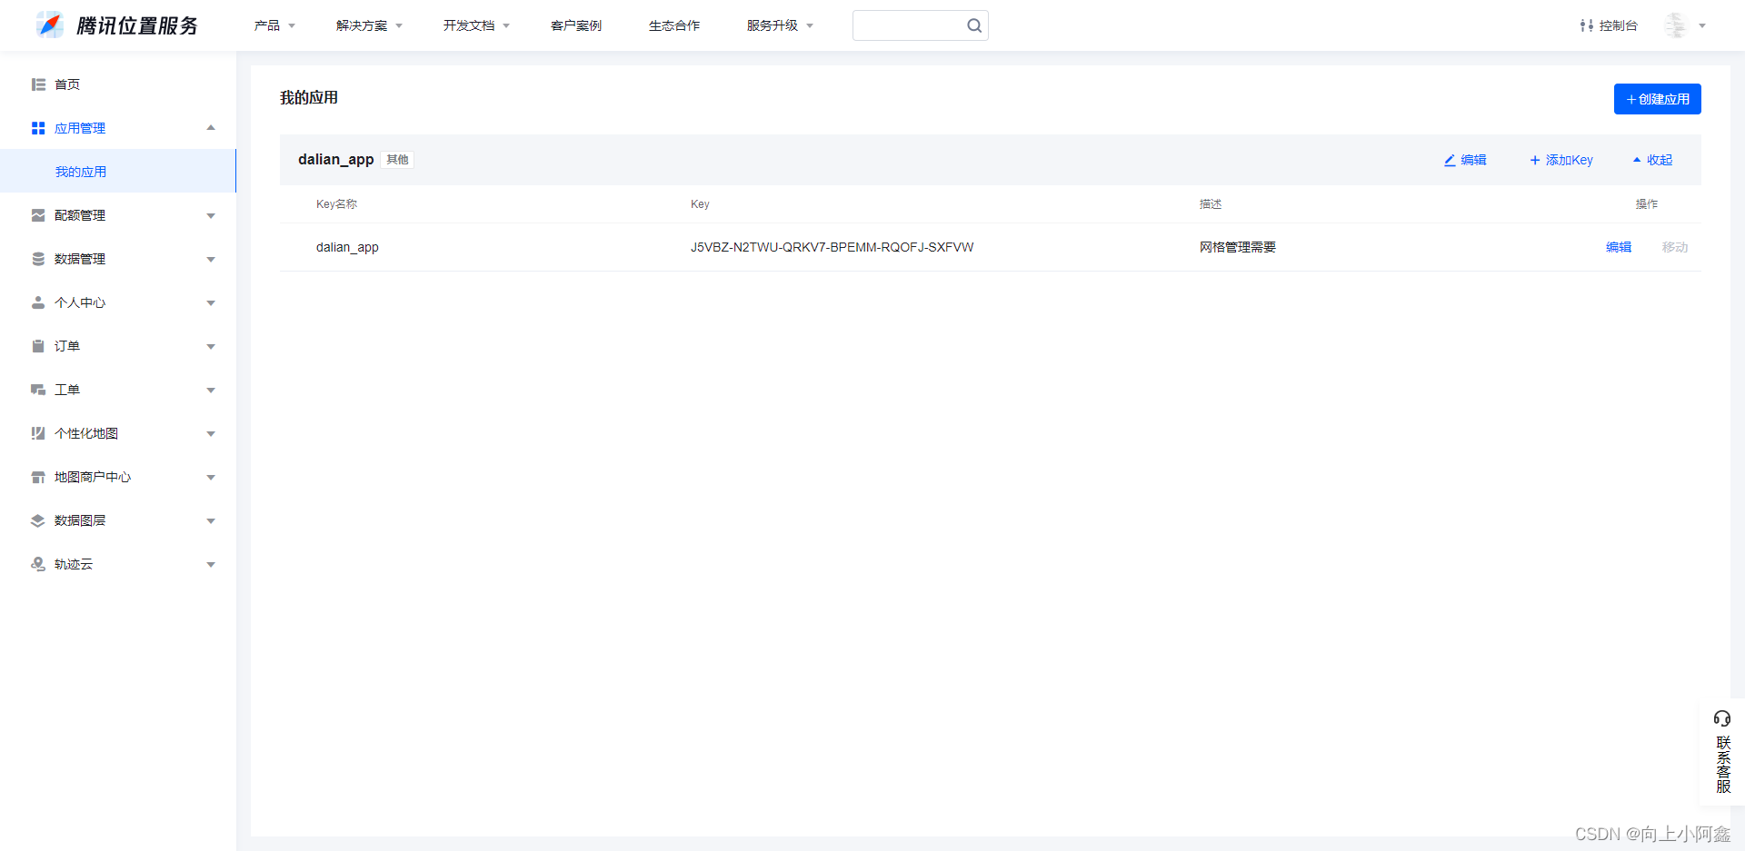Click the 轨迹云 location icon

click(x=38, y=564)
